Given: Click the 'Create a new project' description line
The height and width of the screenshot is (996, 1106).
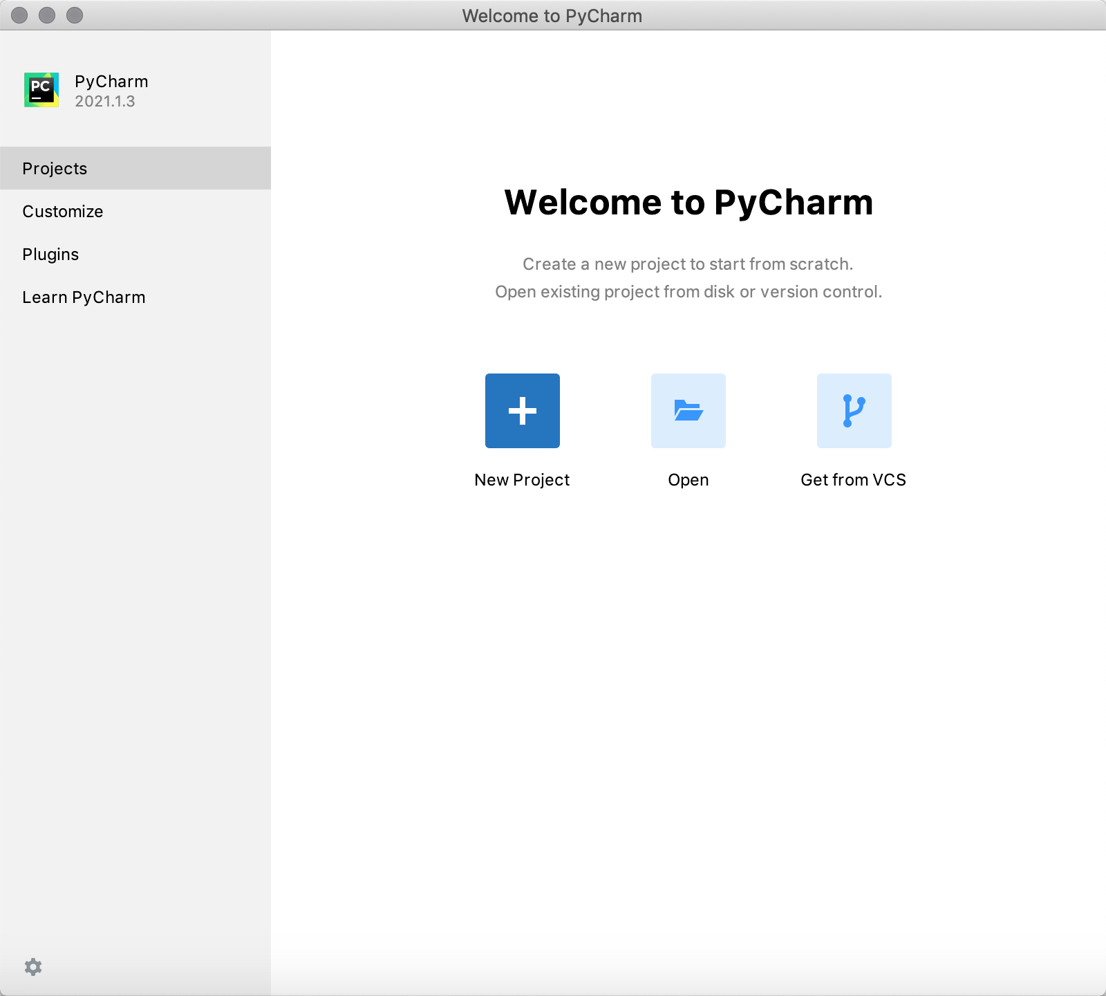Looking at the screenshot, I should [688, 264].
